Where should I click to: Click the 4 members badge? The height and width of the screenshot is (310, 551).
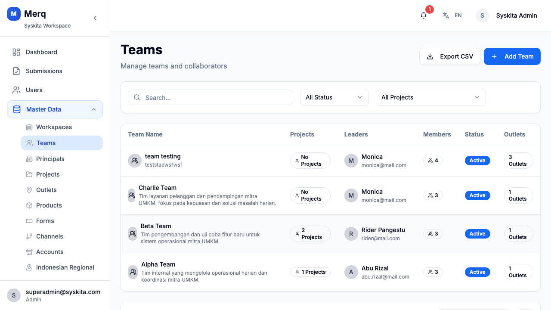coord(433,161)
